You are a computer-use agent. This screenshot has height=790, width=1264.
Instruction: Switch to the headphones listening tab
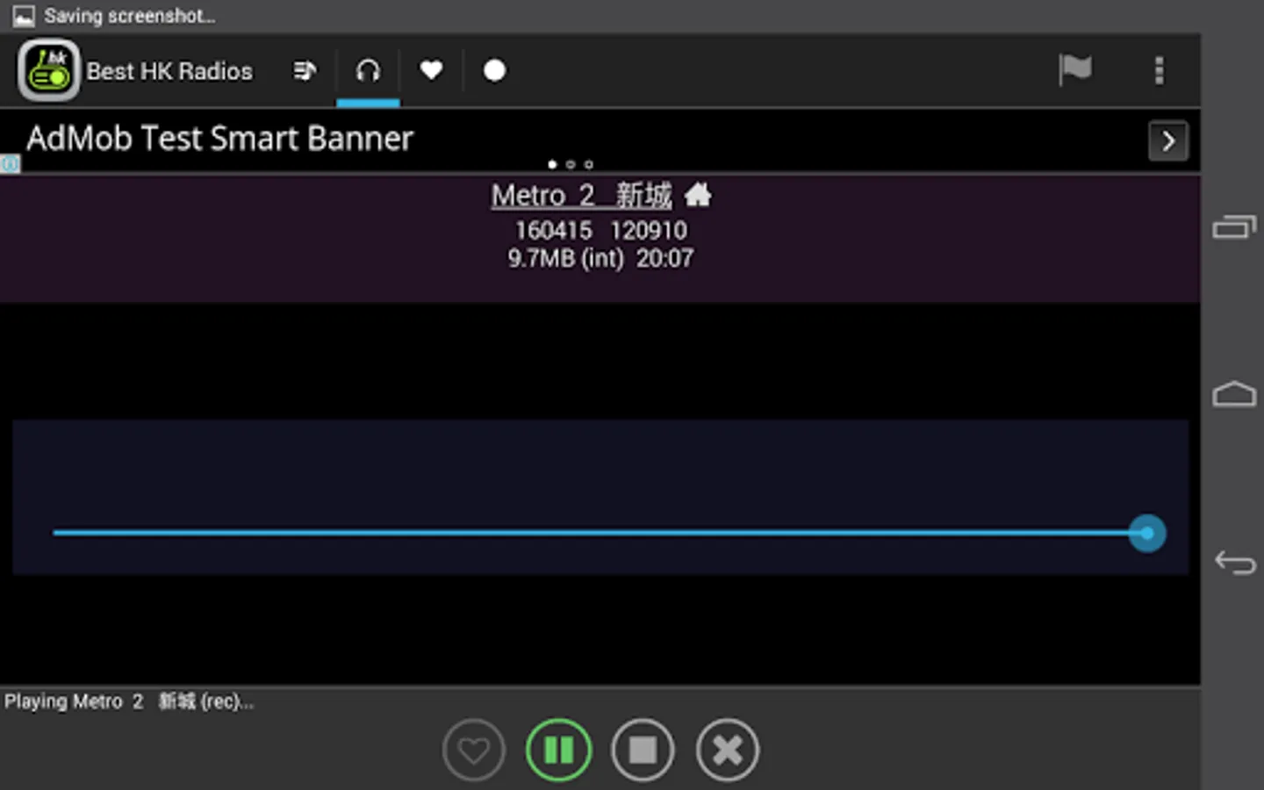pyautogui.click(x=368, y=70)
